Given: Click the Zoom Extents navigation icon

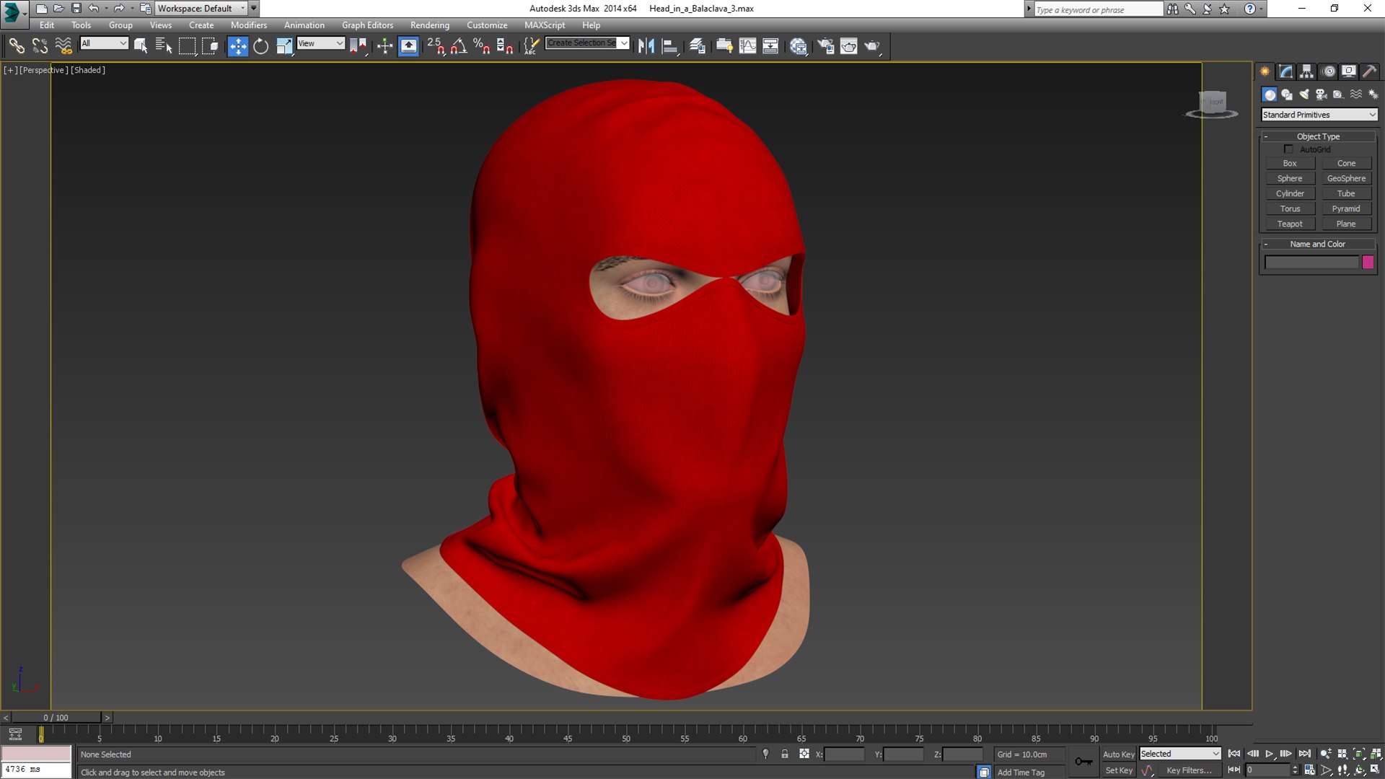Looking at the screenshot, I should pyautogui.click(x=1358, y=754).
